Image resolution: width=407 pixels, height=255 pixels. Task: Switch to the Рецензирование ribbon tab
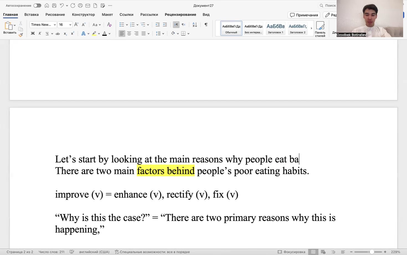180,14
